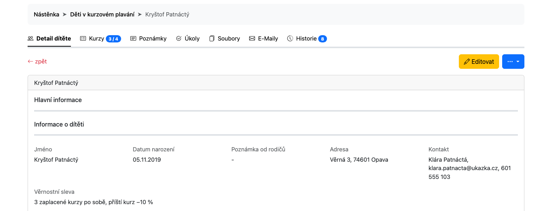Click the contact Klára Patnáctá details
552x211 pixels.
click(x=470, y=168)
